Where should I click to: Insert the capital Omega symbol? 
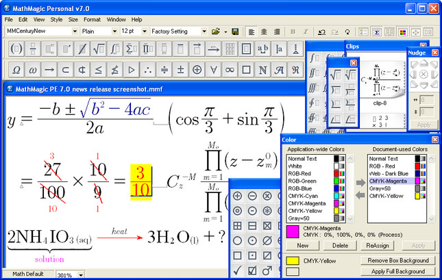click(x=15, y=70)
